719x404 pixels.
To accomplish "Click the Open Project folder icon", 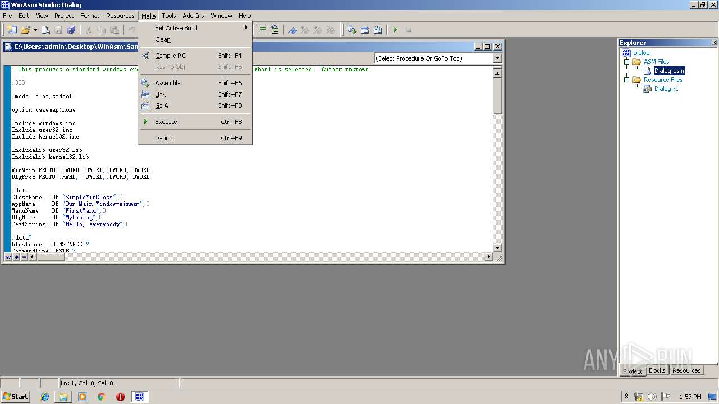I will pyautogui.click(x=25, y=30).
